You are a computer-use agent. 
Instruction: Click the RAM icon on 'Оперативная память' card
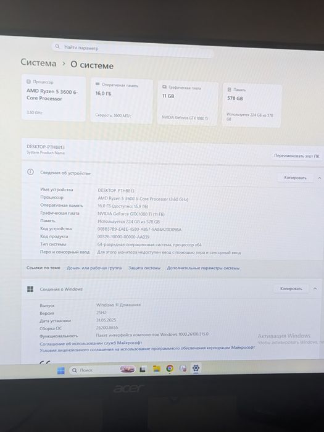[x=98, y=84]
